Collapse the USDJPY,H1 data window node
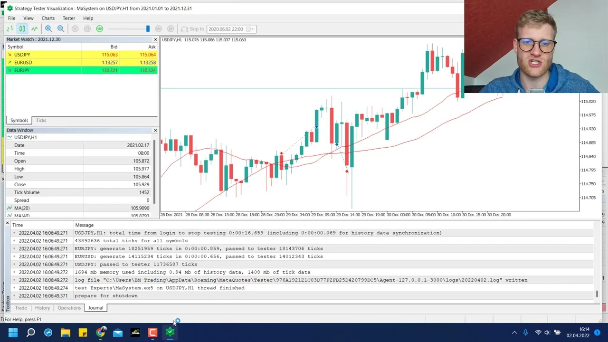The width and height of the screenshot is (608, 342). point(9,137)
